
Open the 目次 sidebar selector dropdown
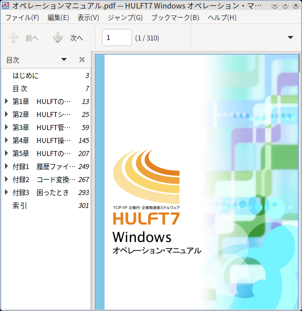click(64, 59)
